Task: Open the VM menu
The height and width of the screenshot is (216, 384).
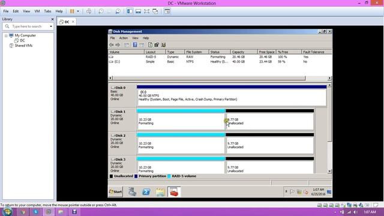Action: (37, 11)
